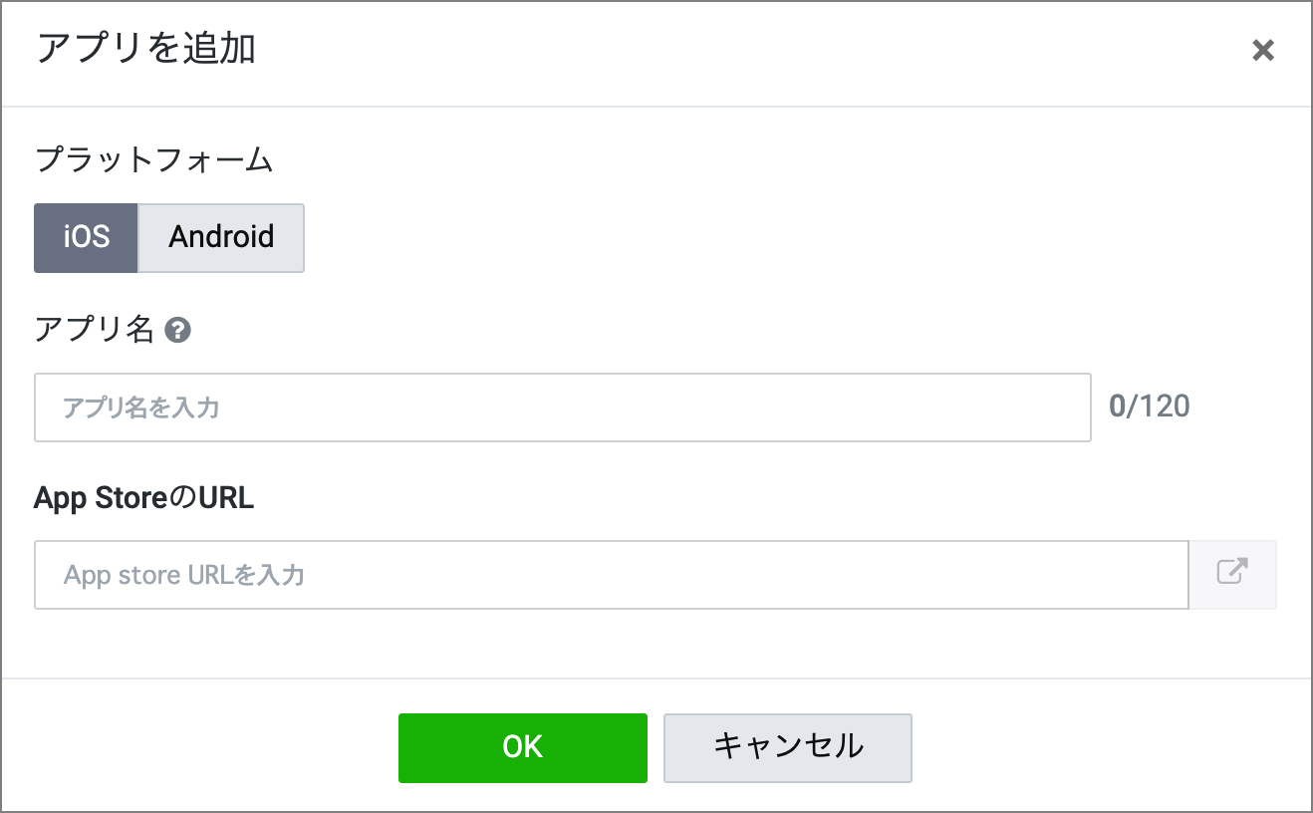Screen dimensions: 1313x813
Task: Confirm with the green OK button
Action: click(522, 747)
